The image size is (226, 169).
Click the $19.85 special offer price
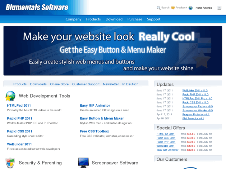pyautogui.click(x=191, y=150)
